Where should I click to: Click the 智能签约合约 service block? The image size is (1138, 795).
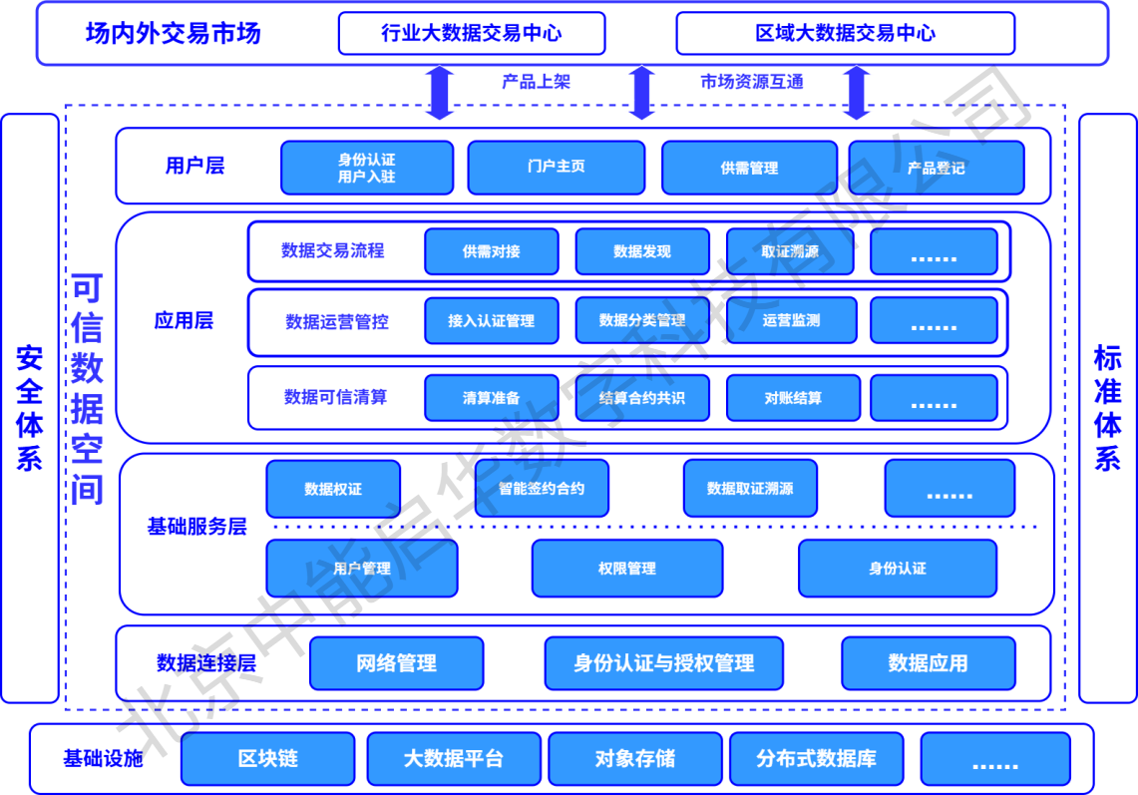pos(542,489)
